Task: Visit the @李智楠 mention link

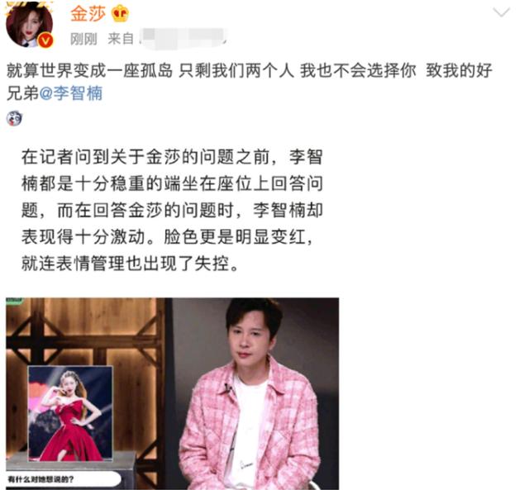Action: click(71, 93)
